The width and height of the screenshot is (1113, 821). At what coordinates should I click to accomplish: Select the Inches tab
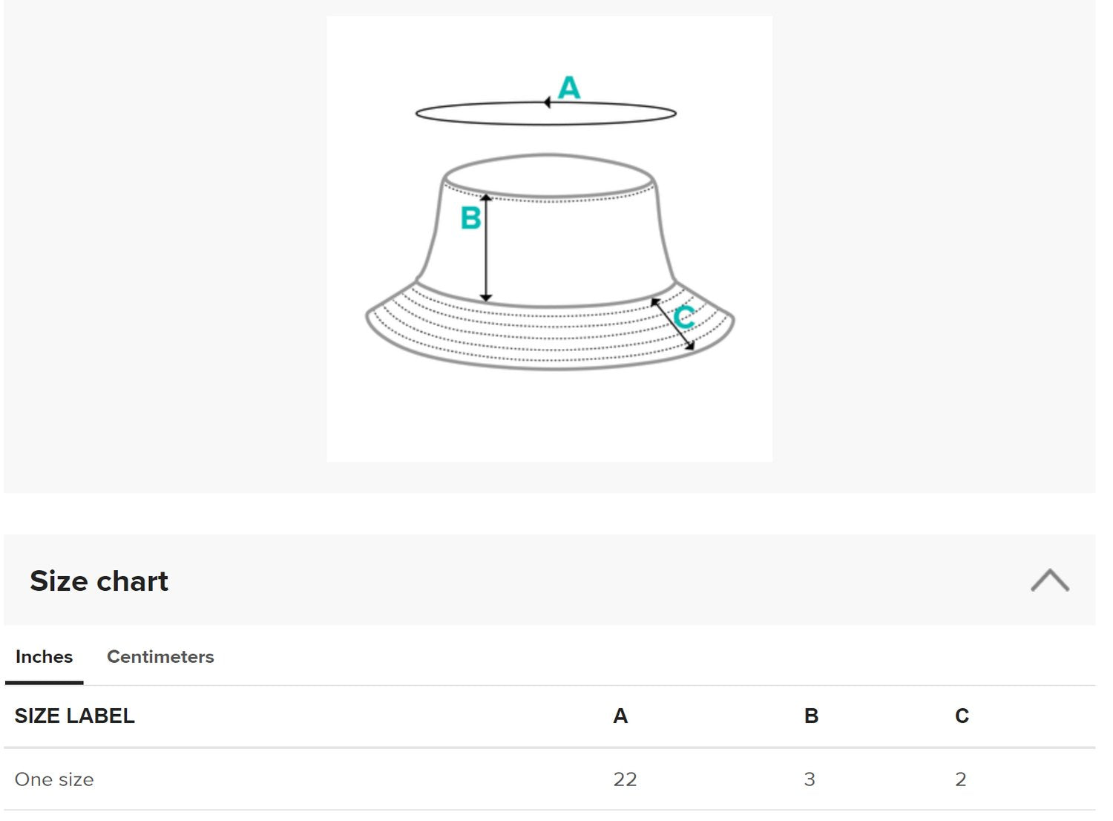(44, 657)
